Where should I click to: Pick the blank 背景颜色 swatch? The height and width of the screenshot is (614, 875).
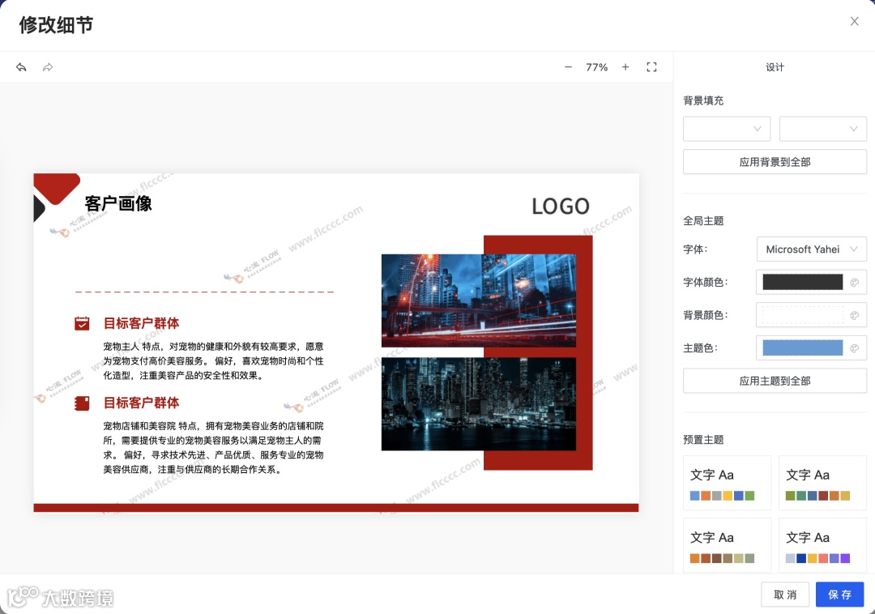point(802,315)
